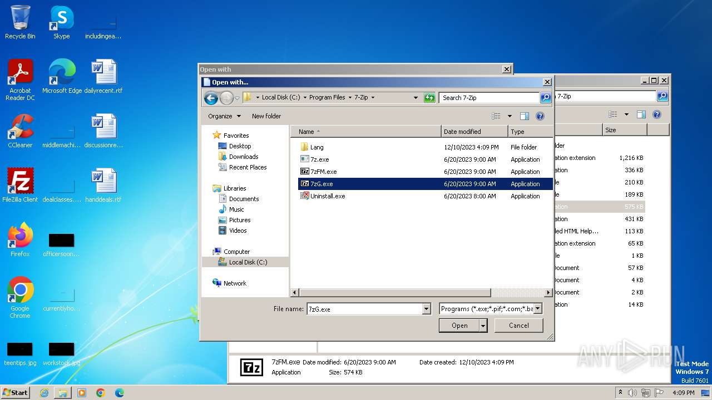Launch FileZilla Client shortcut
712x400 pixels.
[x=20, y=186]
